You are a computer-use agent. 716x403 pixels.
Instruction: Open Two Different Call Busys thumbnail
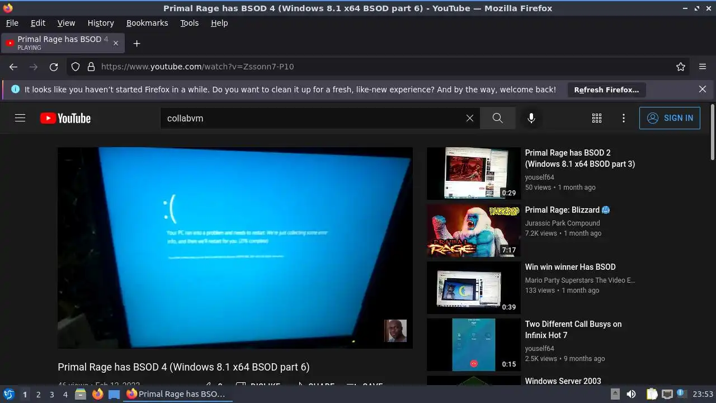tap(474, 345)
